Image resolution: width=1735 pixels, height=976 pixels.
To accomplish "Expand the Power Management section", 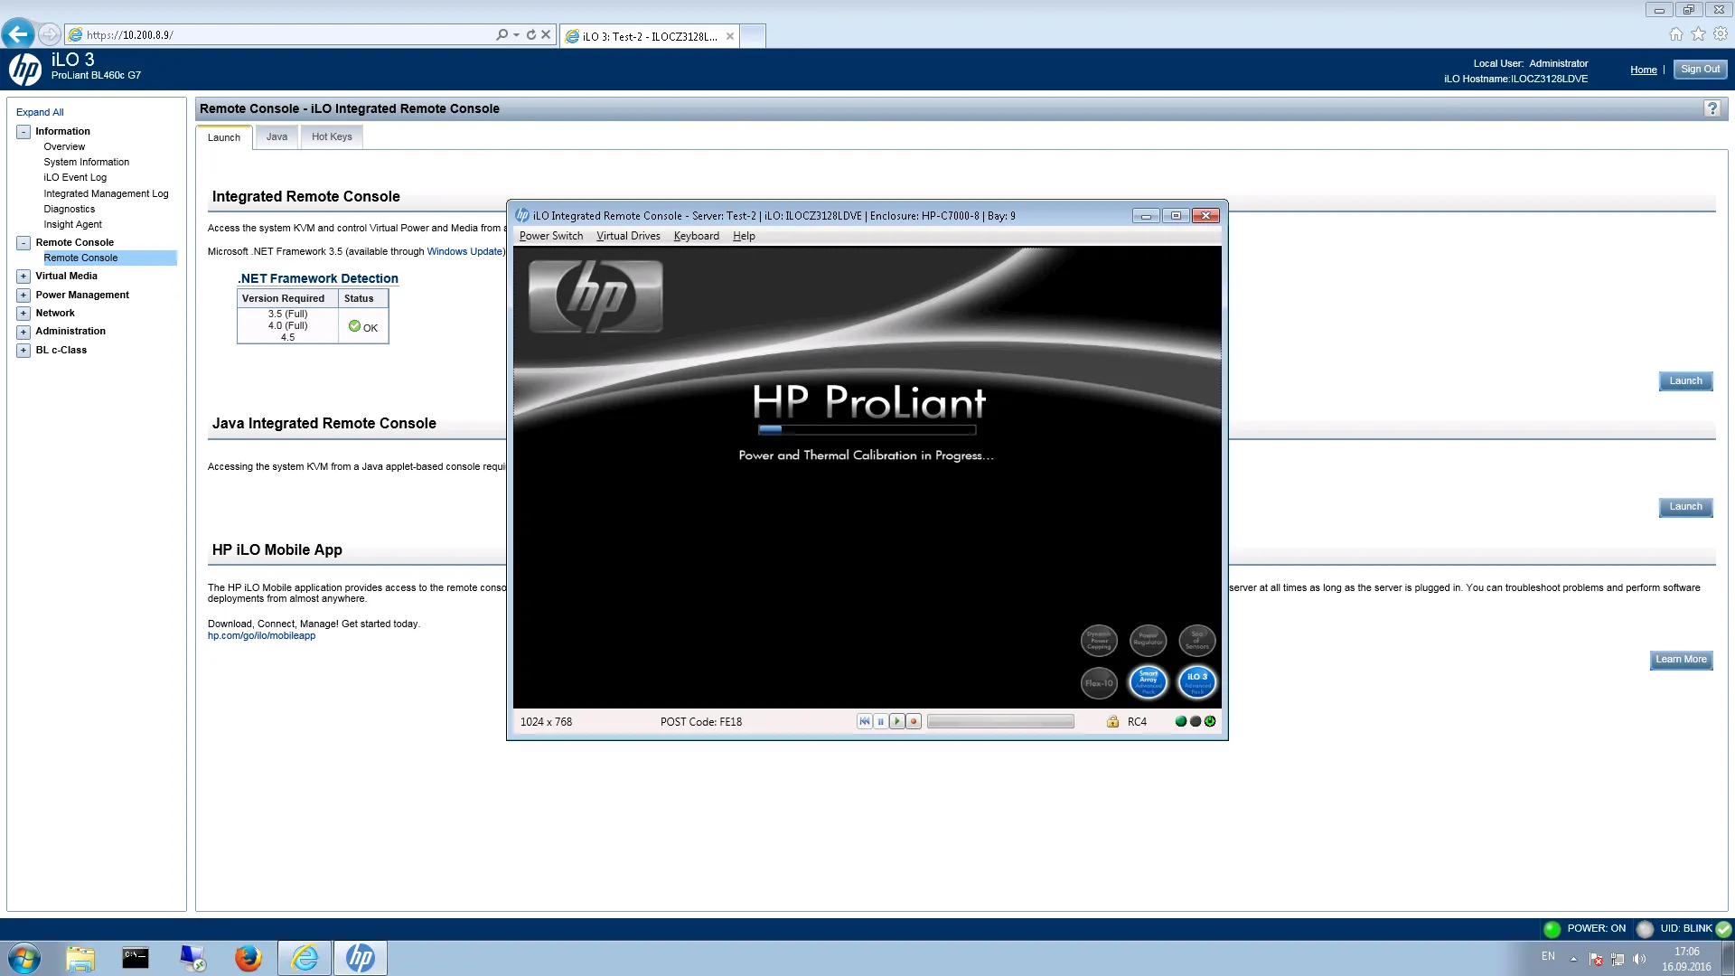I will (23, 296).
